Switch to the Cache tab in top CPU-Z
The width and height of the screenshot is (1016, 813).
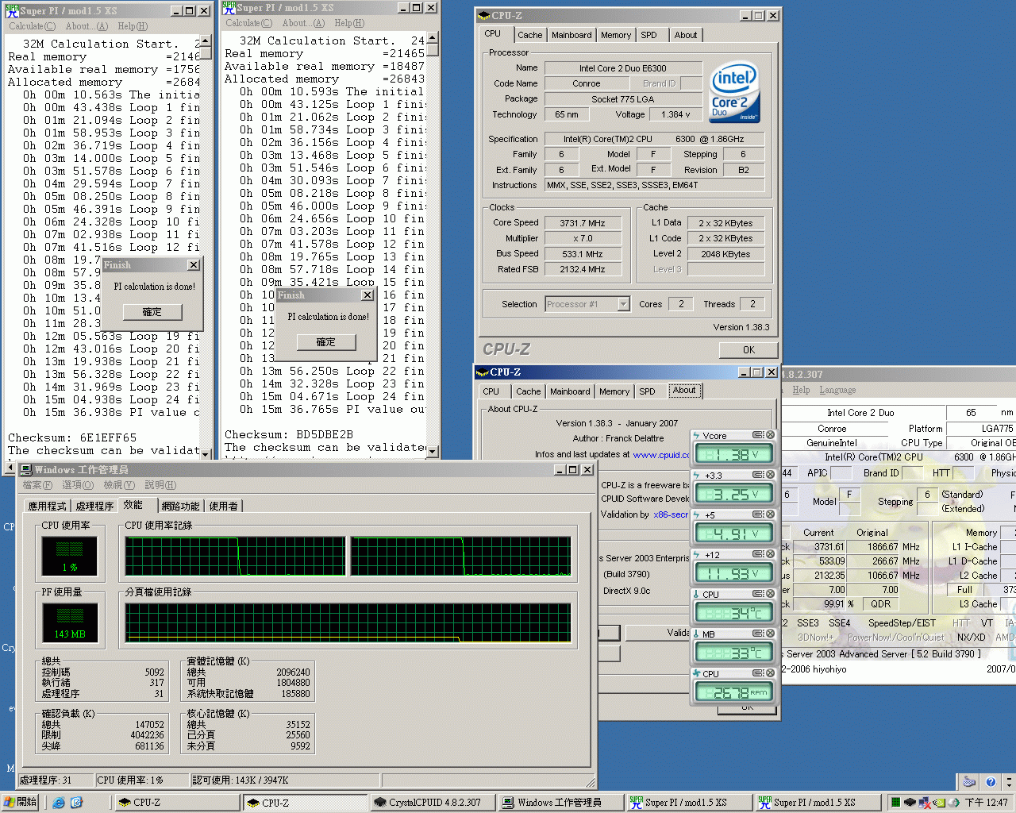tap(529, 35)
